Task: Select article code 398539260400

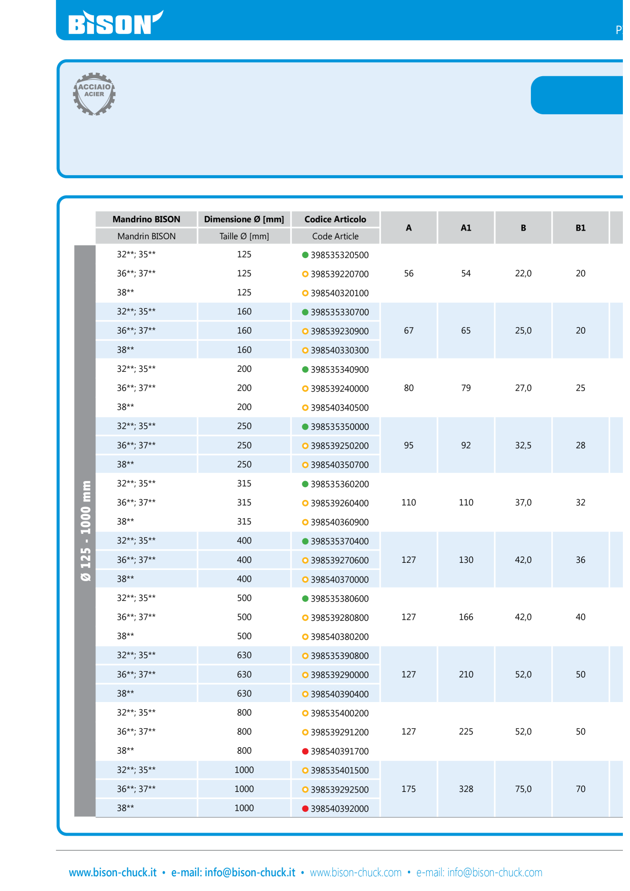Action: click(340, 503)
